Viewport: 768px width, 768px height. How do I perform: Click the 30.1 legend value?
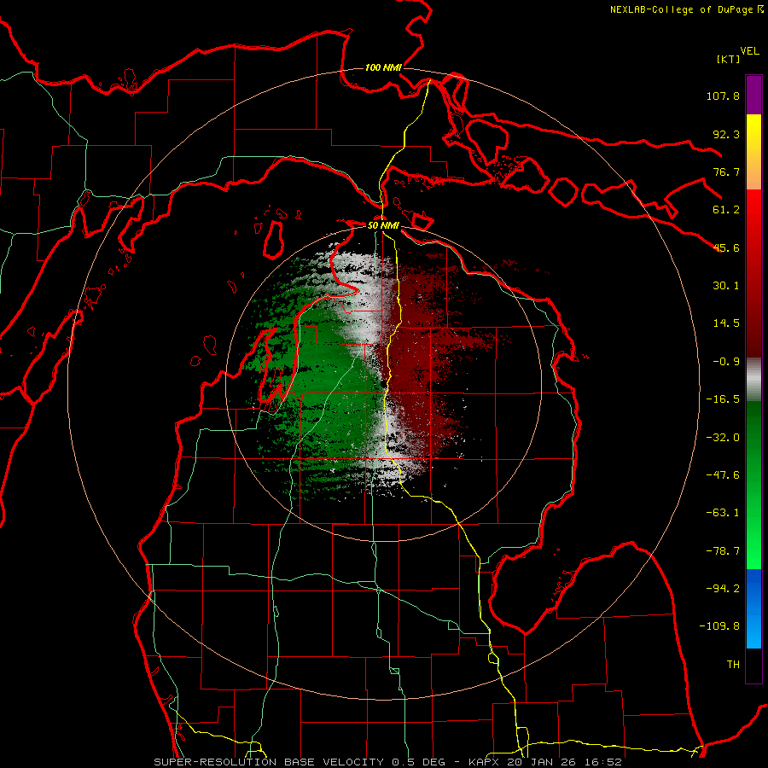(726, 286)
